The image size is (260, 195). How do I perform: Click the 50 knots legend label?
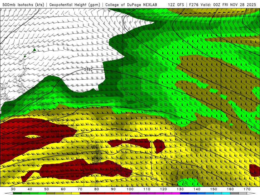(46, 189)
